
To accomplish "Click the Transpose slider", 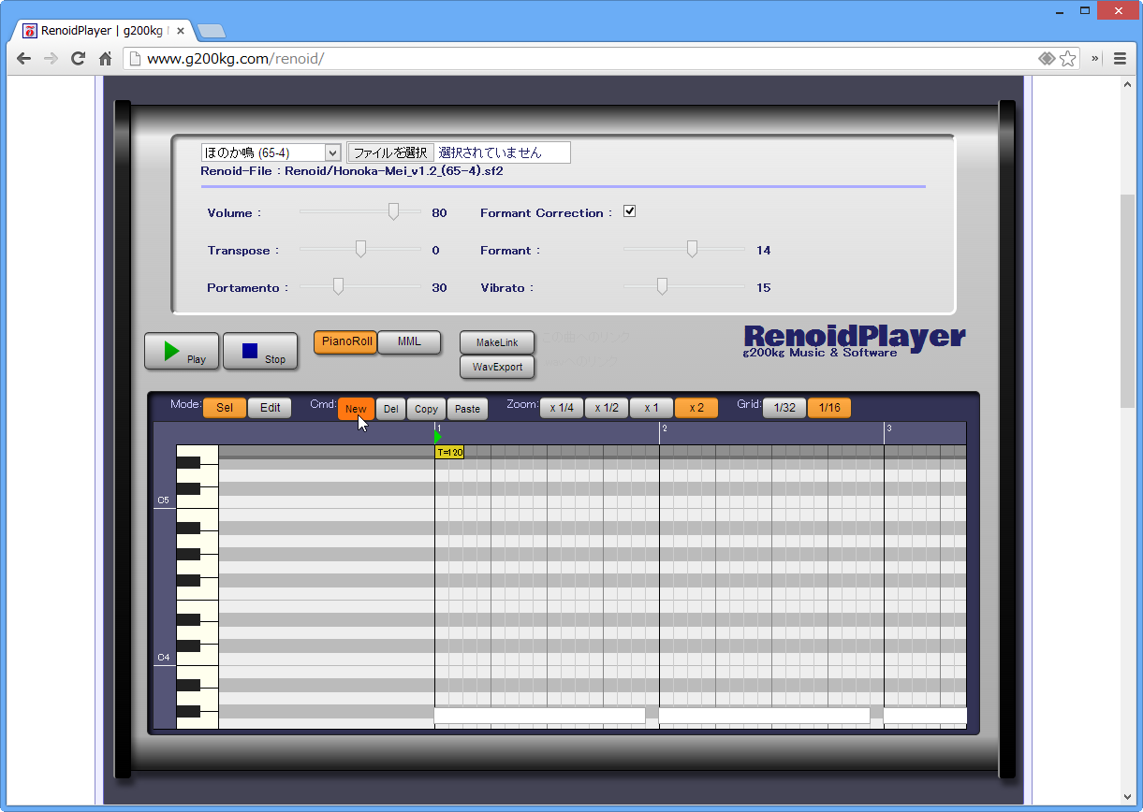I will click(360, 250).
